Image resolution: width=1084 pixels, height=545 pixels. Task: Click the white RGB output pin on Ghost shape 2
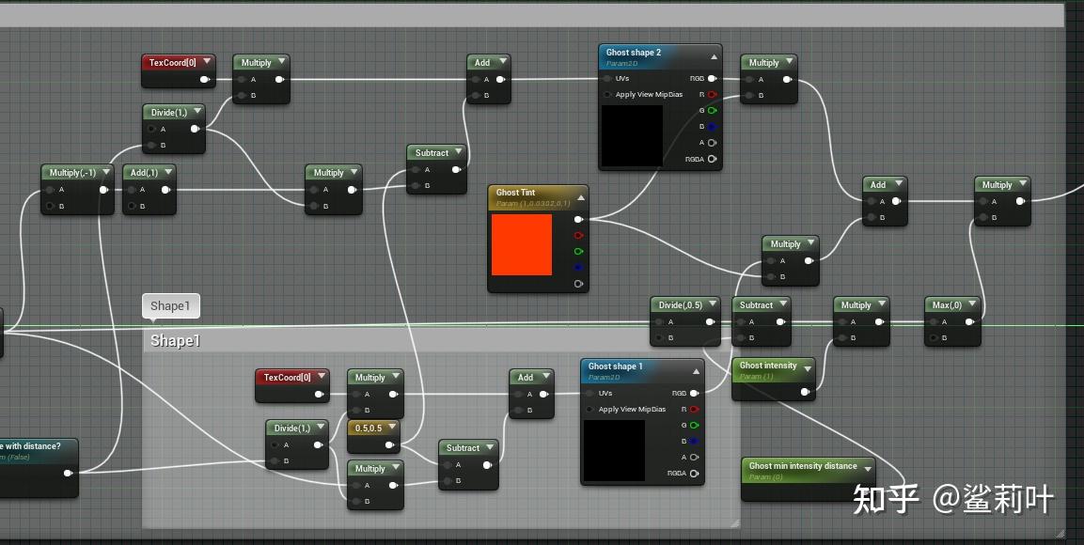[x=712, y=78]
